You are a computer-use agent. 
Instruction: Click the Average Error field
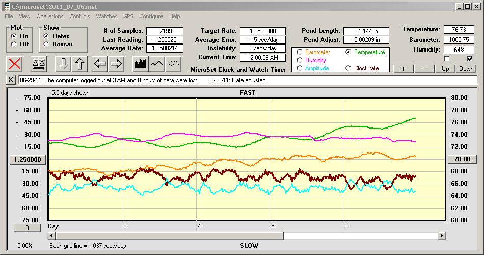(x=263, y=40)
